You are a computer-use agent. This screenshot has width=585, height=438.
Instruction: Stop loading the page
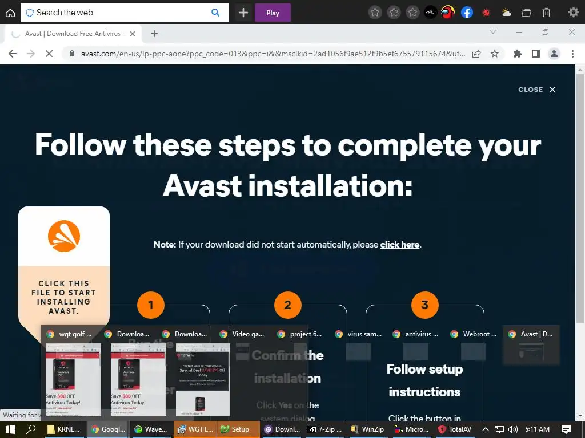coord(49,54)
